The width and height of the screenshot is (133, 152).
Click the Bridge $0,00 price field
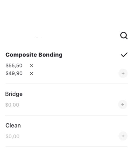click(x=12, y=105)
